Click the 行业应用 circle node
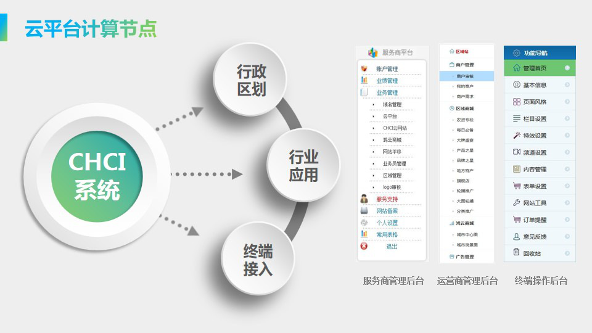 (x=303, y=165)
